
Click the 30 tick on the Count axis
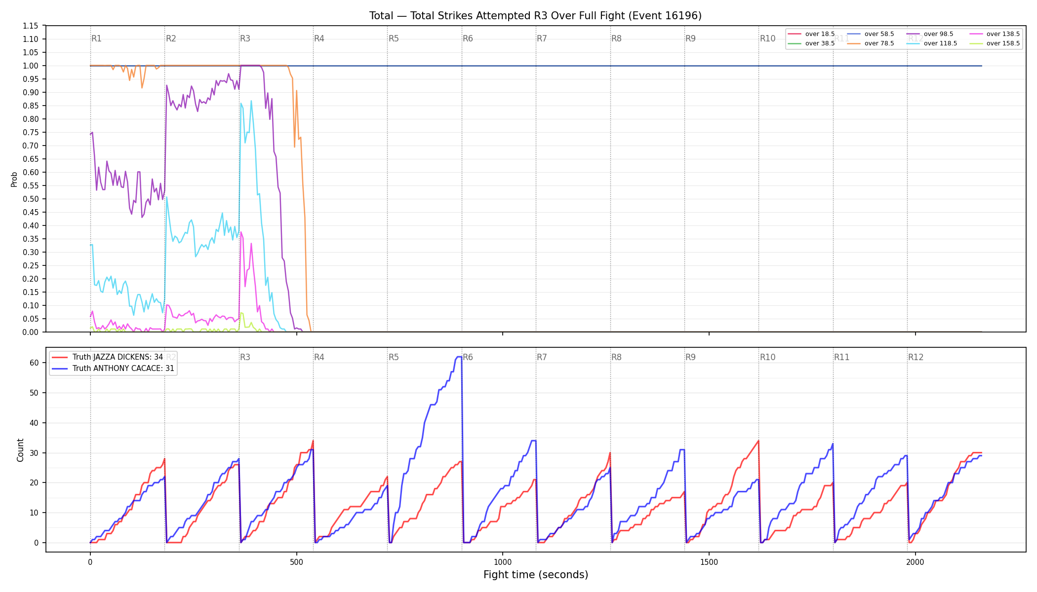[34, 453]
